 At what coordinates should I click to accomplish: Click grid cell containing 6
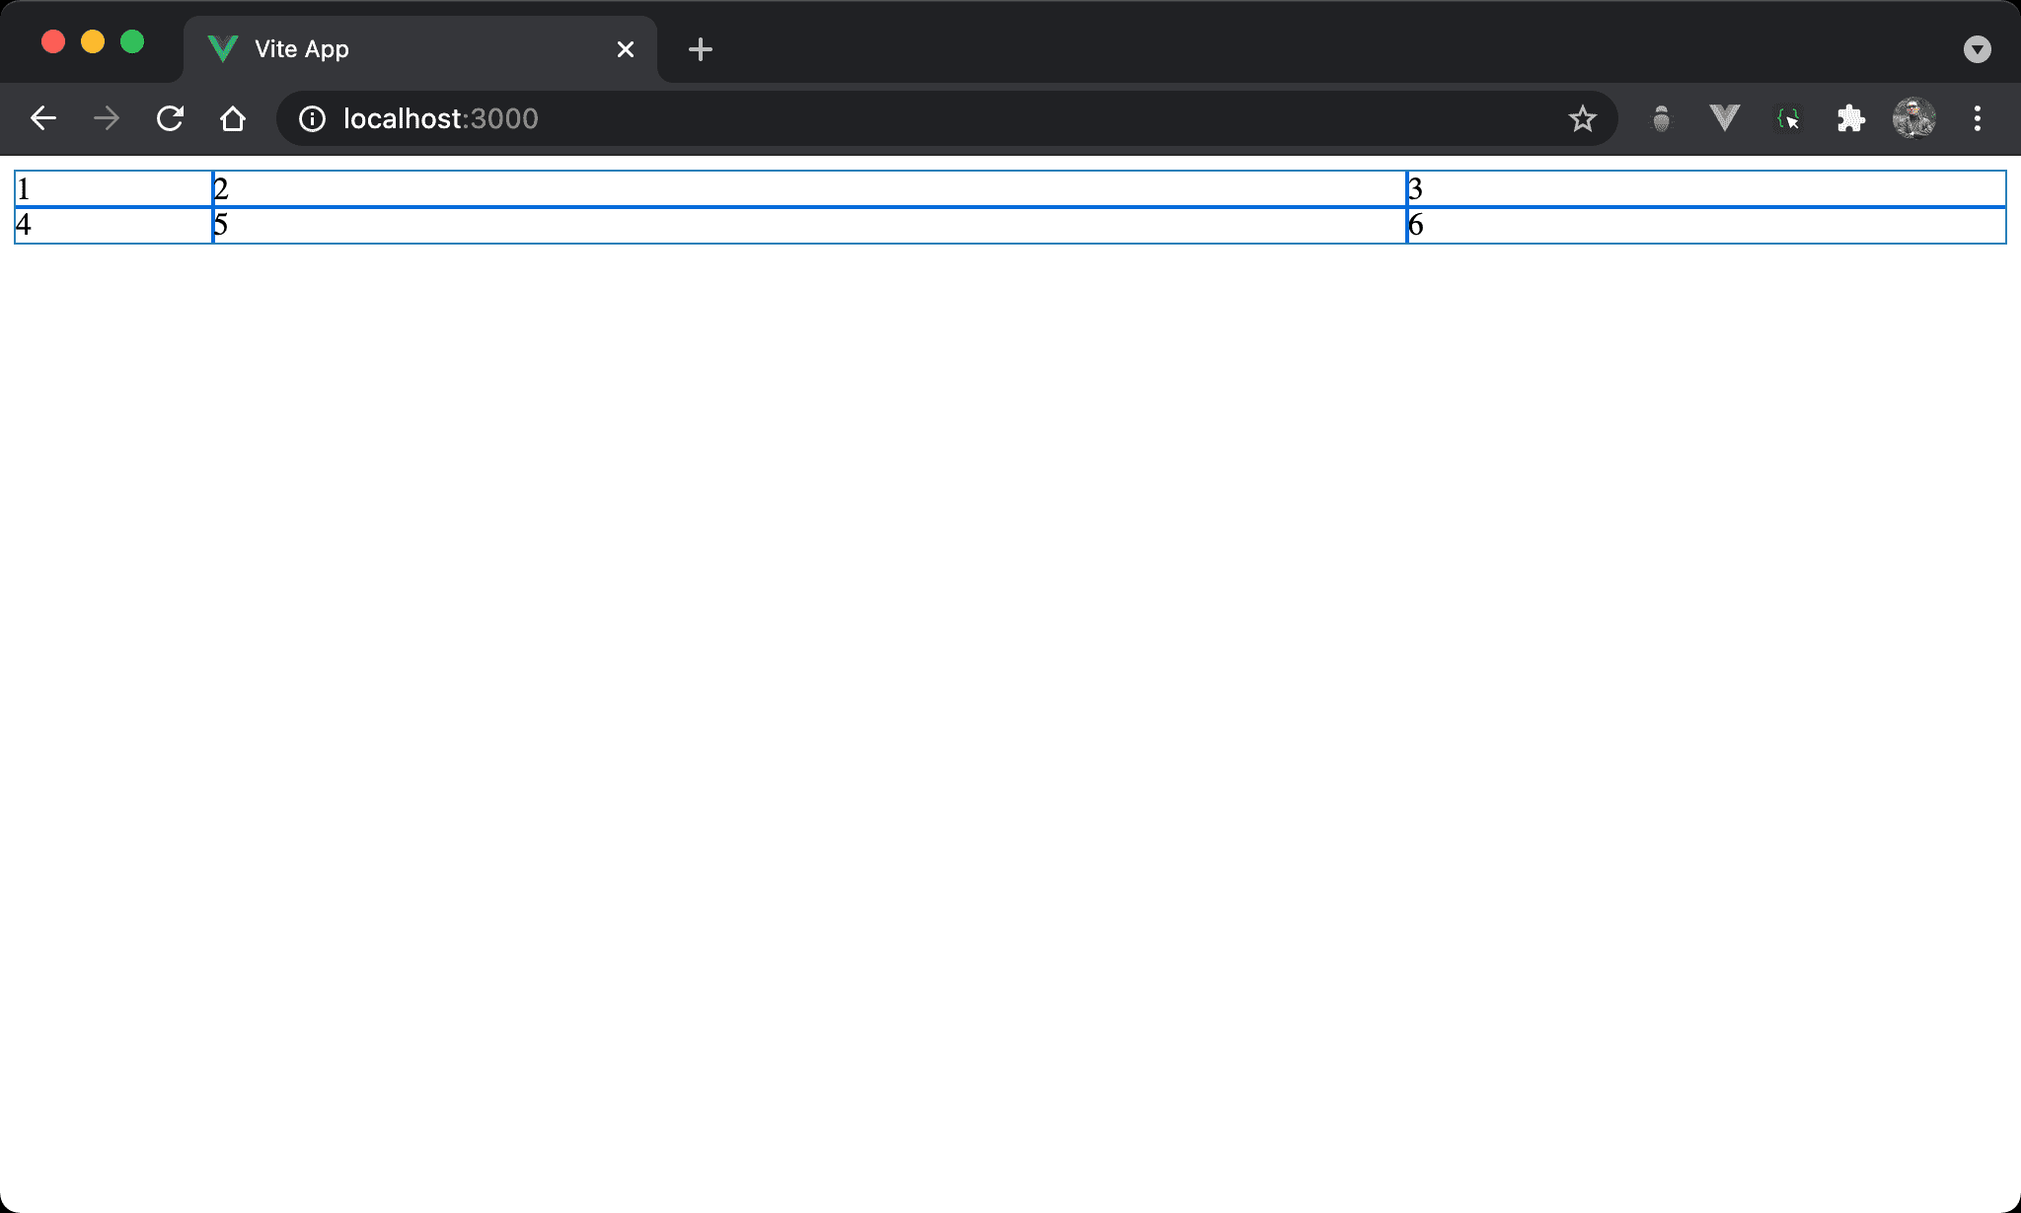point(1706,225)
